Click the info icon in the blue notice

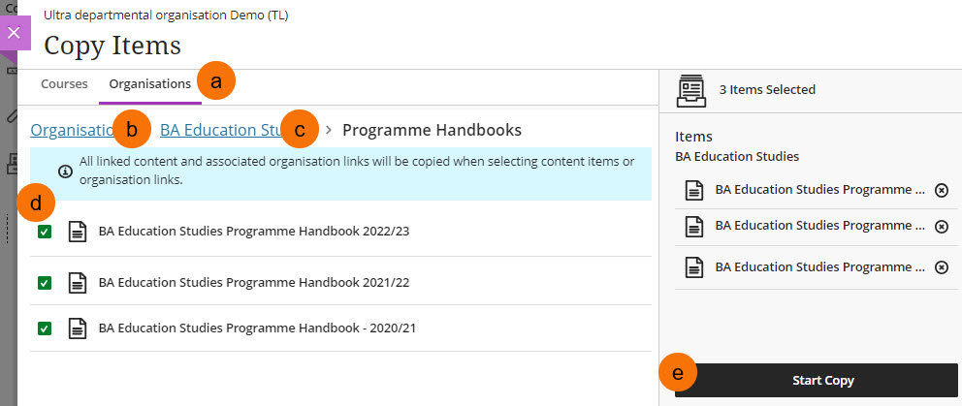tap(65, 171)
